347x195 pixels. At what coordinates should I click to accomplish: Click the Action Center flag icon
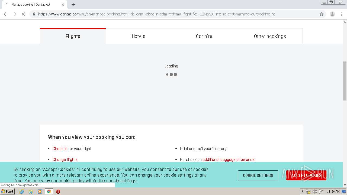[x=321, y=191]
